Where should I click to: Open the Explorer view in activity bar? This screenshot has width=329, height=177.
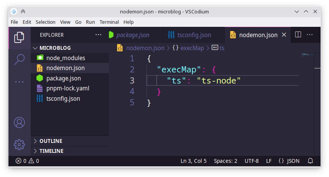(x=19, y=38)
